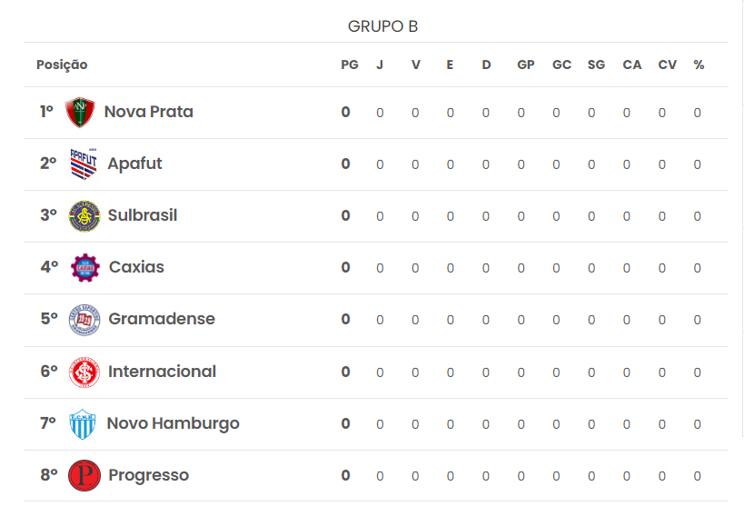Click the percent column header
Viewport: 744px width, 526px height.
[699, 65]
